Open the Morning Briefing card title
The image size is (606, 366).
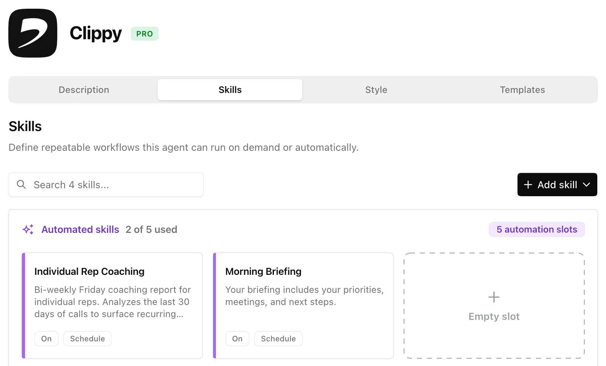tap(263, 271)
